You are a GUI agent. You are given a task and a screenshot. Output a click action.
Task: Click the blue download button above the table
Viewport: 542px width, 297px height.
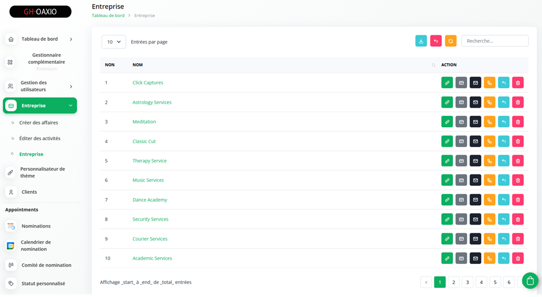point(421,40)
